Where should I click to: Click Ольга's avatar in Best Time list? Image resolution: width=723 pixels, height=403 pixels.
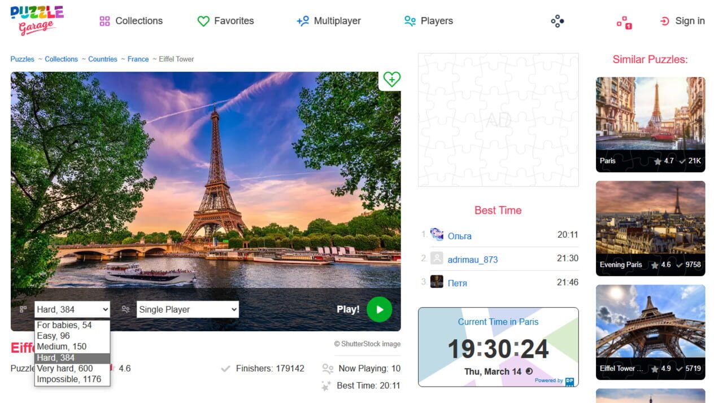437,235
